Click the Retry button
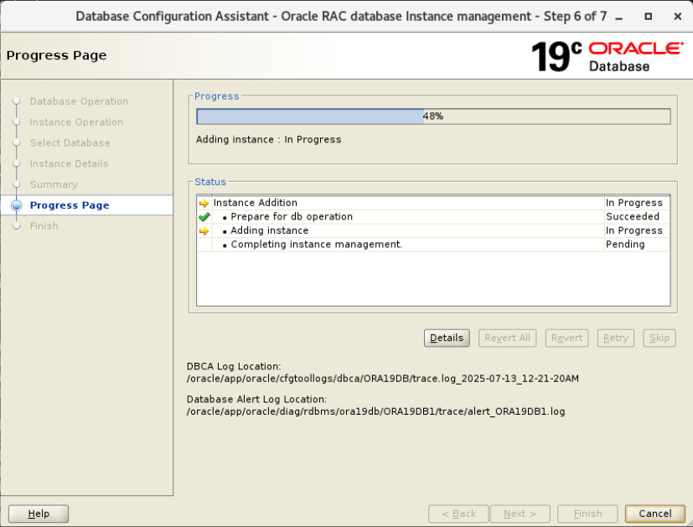 pyautogui.click(x=616, y=338)
